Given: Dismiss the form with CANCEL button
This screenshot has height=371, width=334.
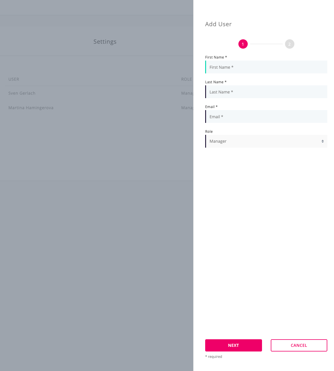Looking at the screenshot, I should coord(299,345).
